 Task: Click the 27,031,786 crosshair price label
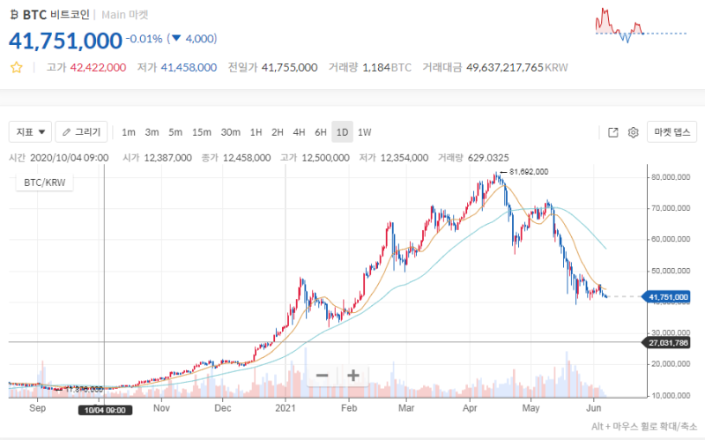click(668, 343)
